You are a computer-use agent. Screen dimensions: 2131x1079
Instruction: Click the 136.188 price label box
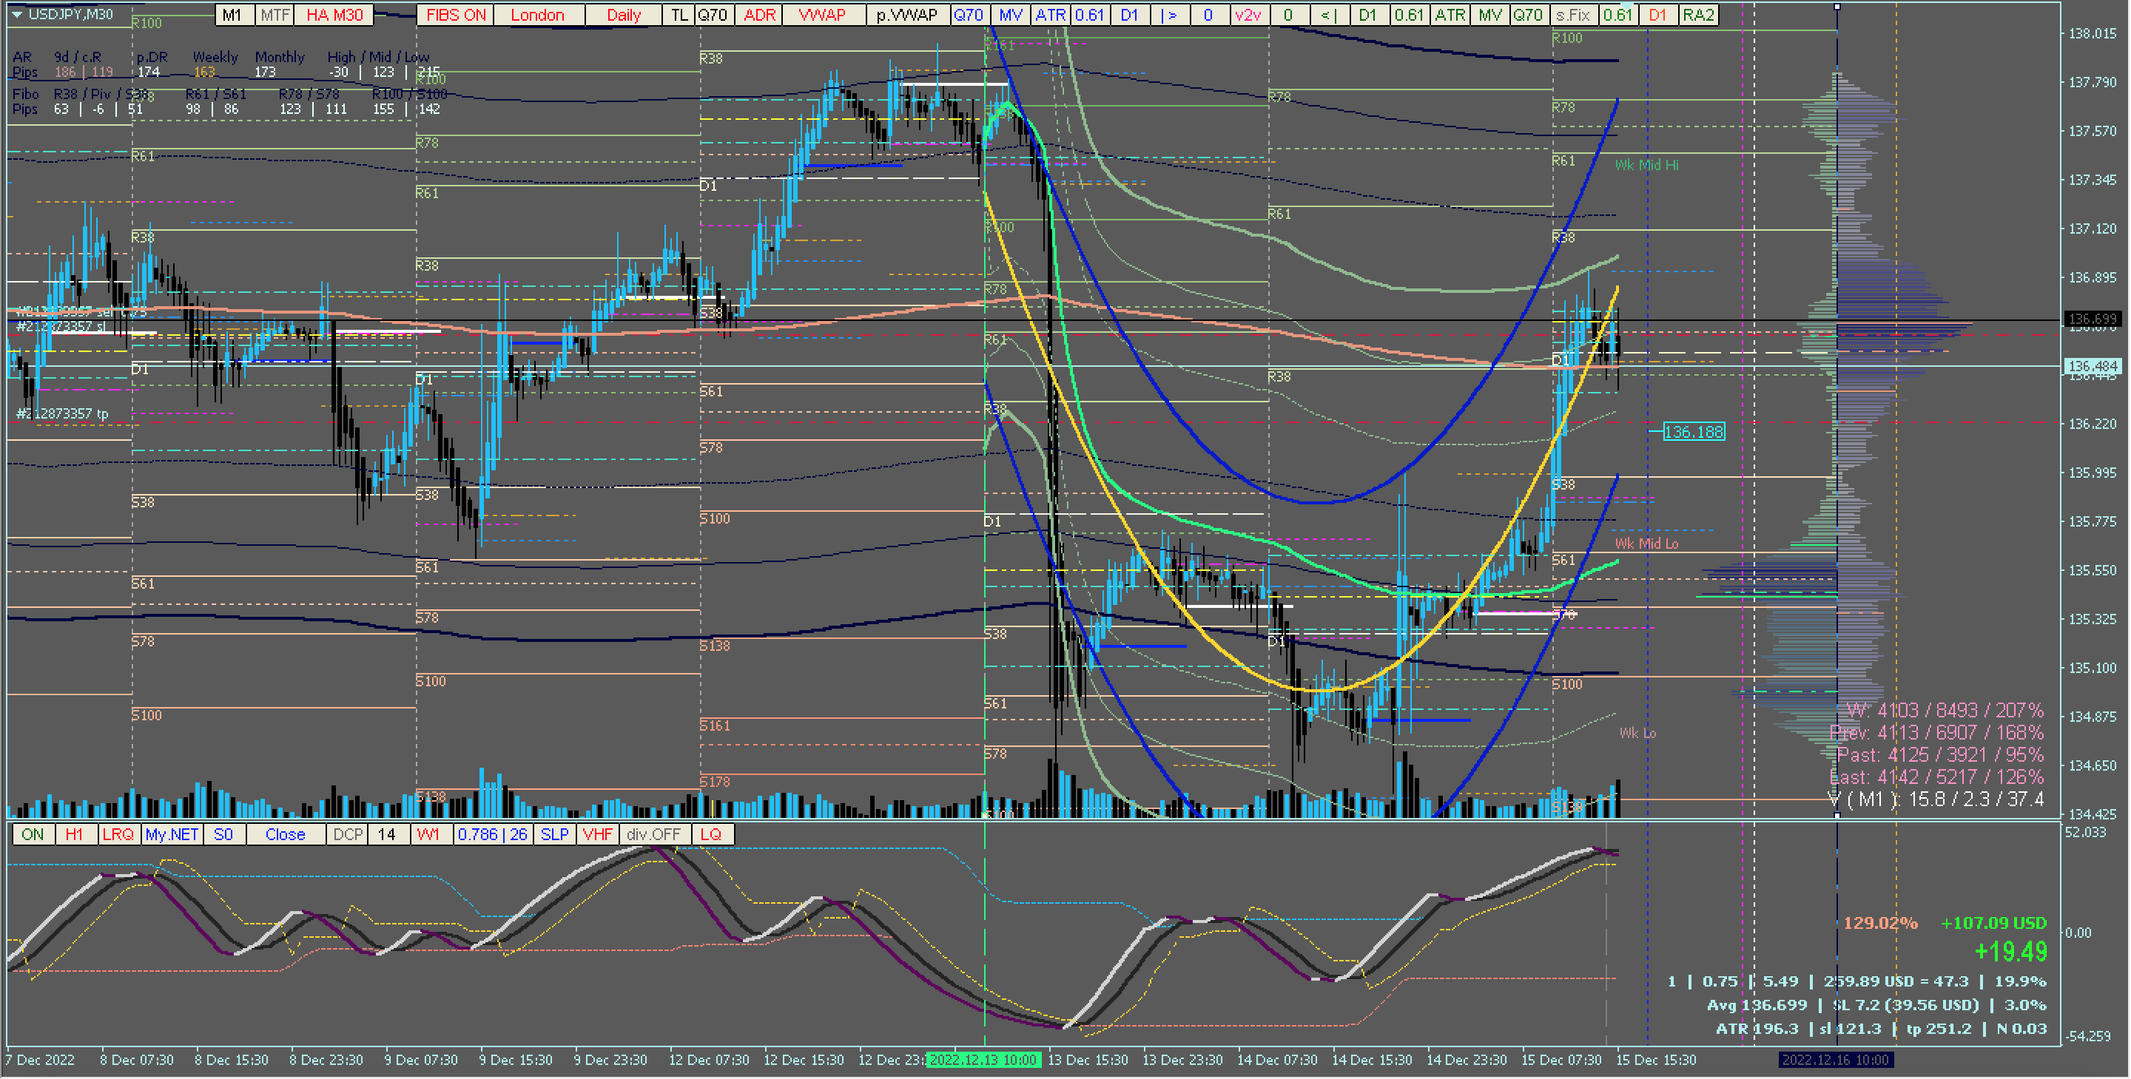click(x=1694, y=433)
